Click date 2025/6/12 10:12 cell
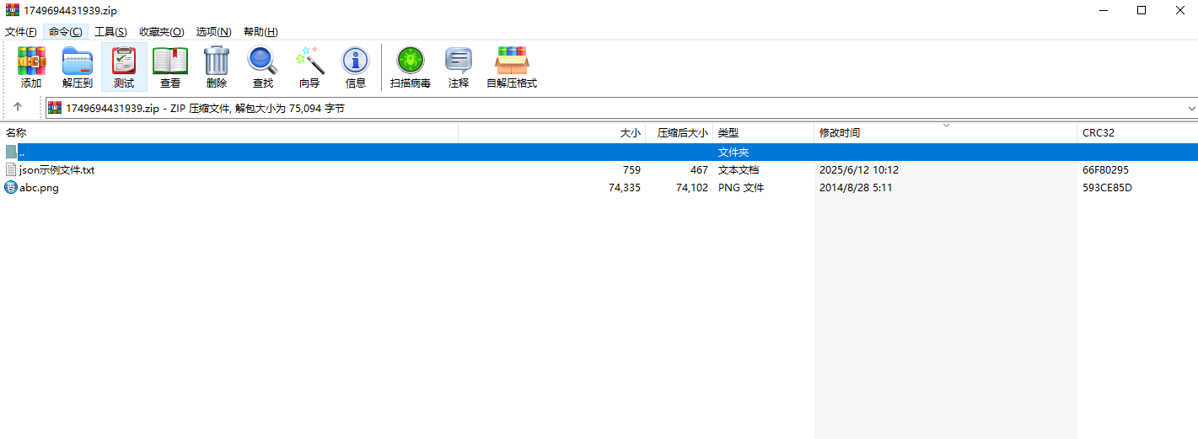Screen dimensions: 1198x439 point(859,169)
